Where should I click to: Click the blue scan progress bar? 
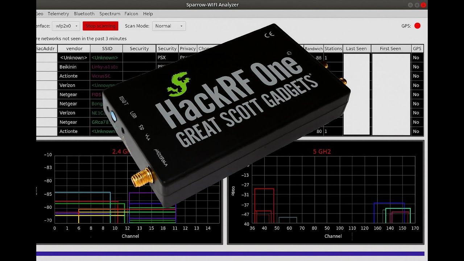click(x=230, y=254)
